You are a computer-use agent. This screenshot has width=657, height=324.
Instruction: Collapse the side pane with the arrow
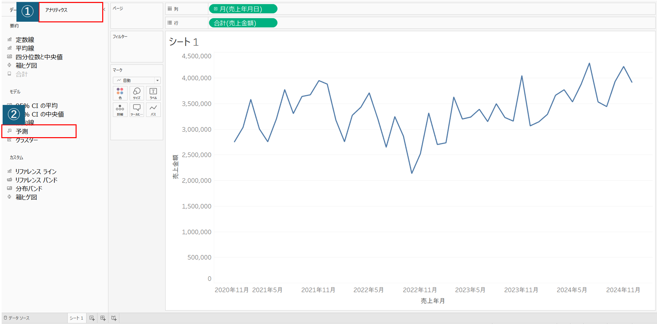[104, 10]
